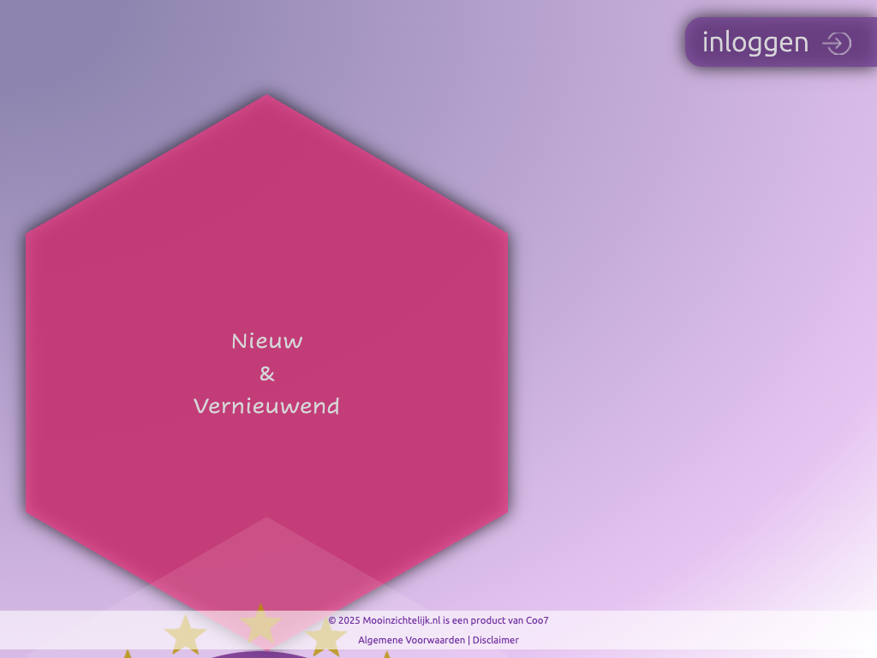The image size is (877, 658).
Task: Follow the Coo7 link in footer
Action: point(537,620)
